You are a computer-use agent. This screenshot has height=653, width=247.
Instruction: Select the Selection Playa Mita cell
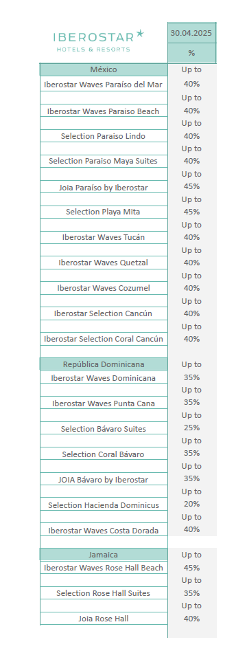tap(104, 212)
